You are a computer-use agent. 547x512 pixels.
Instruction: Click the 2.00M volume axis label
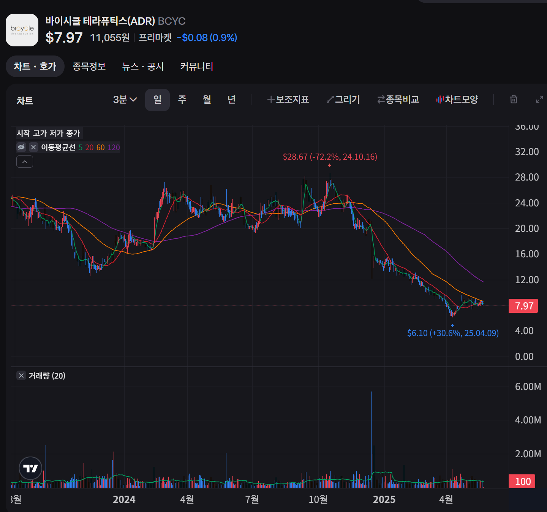[x=528, y=454]
